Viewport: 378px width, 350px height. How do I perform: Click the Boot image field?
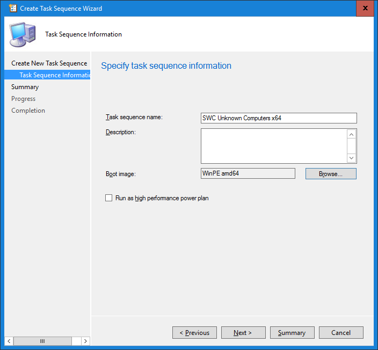pyautogui.click(x=248, y=173)
